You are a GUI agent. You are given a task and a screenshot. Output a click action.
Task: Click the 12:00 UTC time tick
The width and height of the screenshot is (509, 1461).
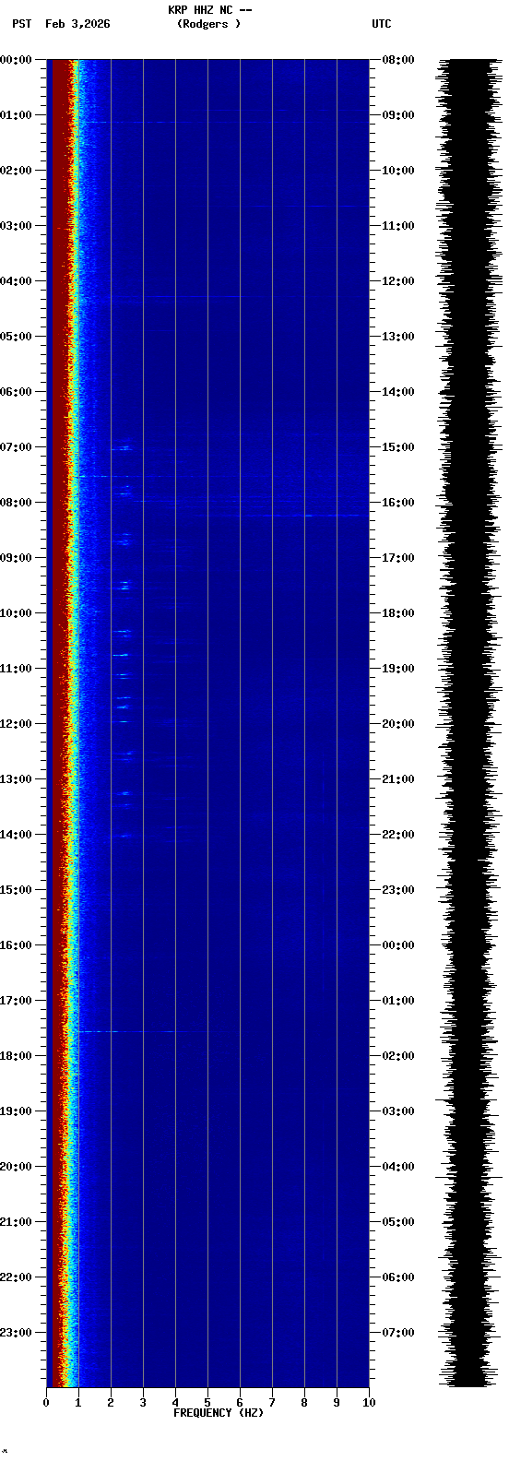click(398, 281)
